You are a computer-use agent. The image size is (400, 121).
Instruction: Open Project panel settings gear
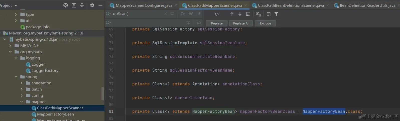[92, 5]
